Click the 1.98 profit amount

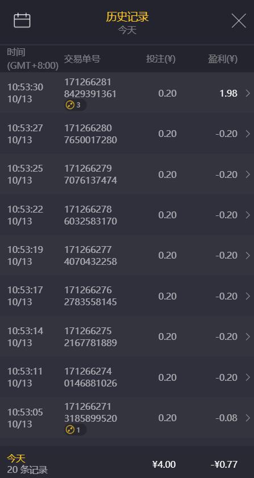coord(228,93)
